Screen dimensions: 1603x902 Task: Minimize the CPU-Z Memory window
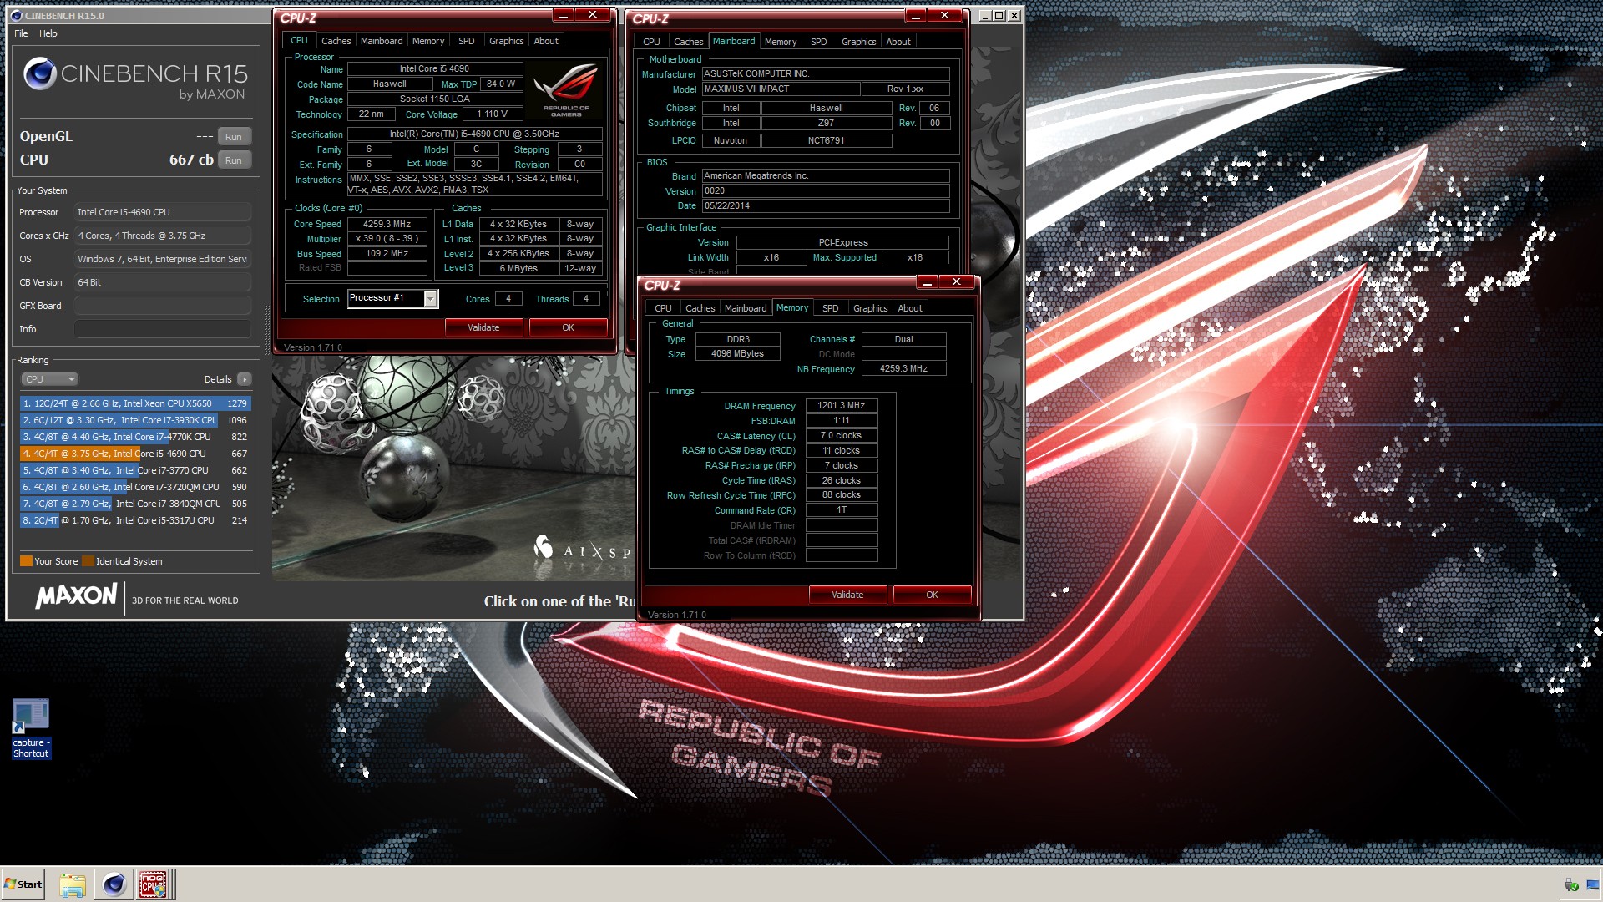pyautogui.click(x=928, y=282)
